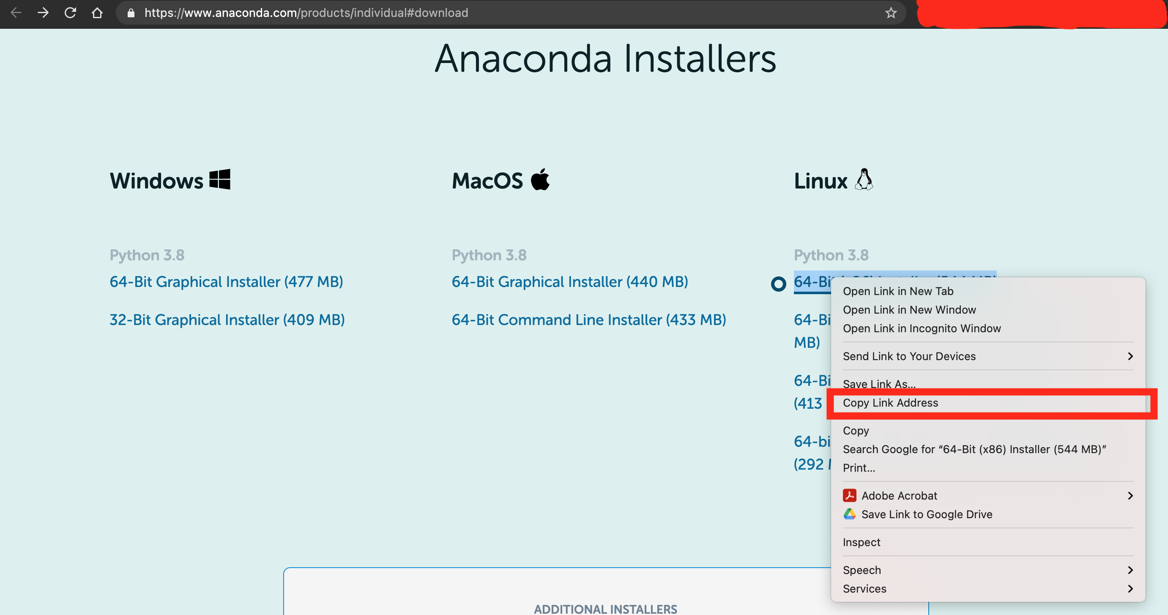Reload the current page
This screenshot has width=1168, height=615.
70,13
